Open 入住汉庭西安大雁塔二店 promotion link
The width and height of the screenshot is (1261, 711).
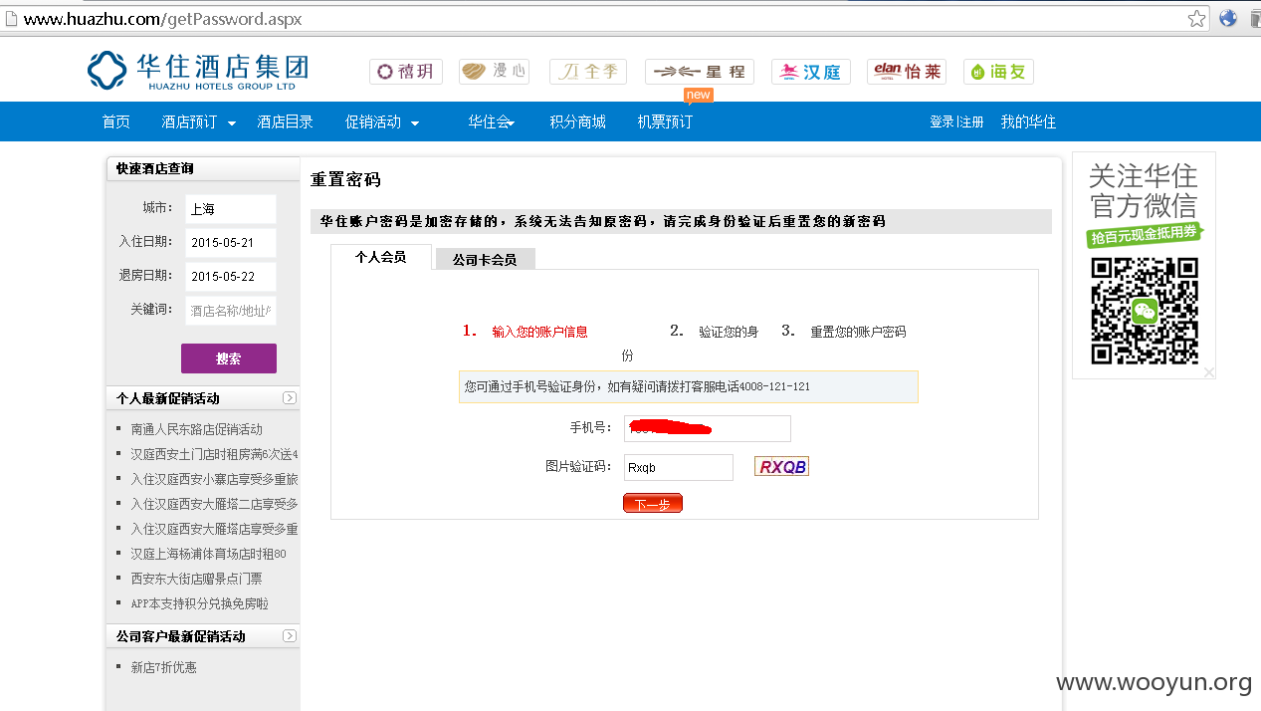tap(214, 504)
